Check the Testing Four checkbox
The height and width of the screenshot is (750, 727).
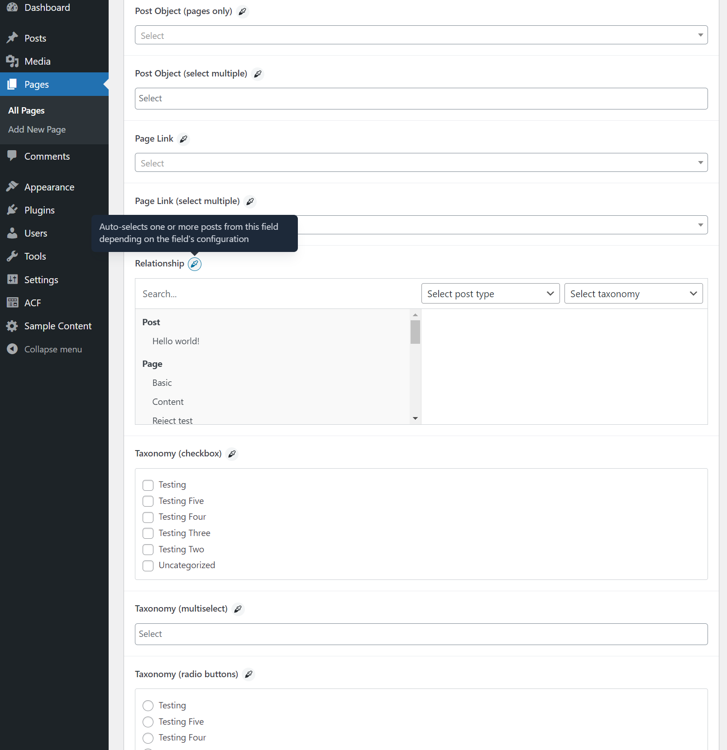(x=148, y=517)
